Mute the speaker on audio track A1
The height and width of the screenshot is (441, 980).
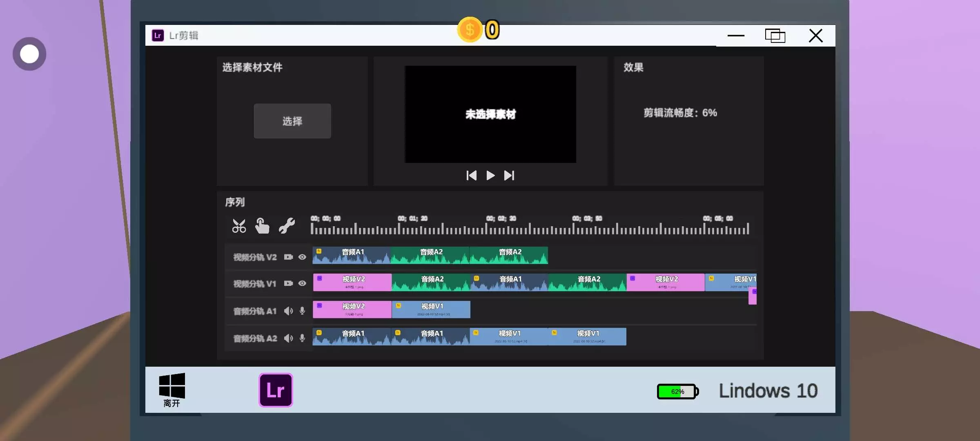pyautogui.click(x=289, y=311)
